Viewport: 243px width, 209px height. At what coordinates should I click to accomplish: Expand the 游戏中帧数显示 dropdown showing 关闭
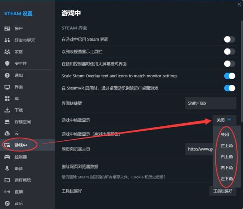click(x=225, y=120)
